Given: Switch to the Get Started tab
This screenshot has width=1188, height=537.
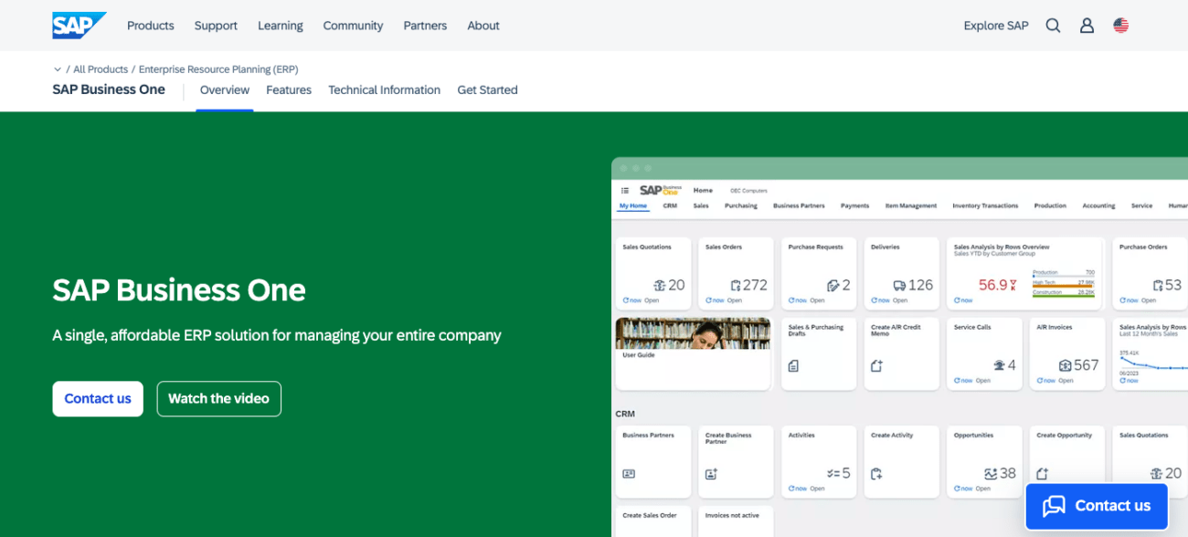Looking at the screenshot, I should coord(487,90).
